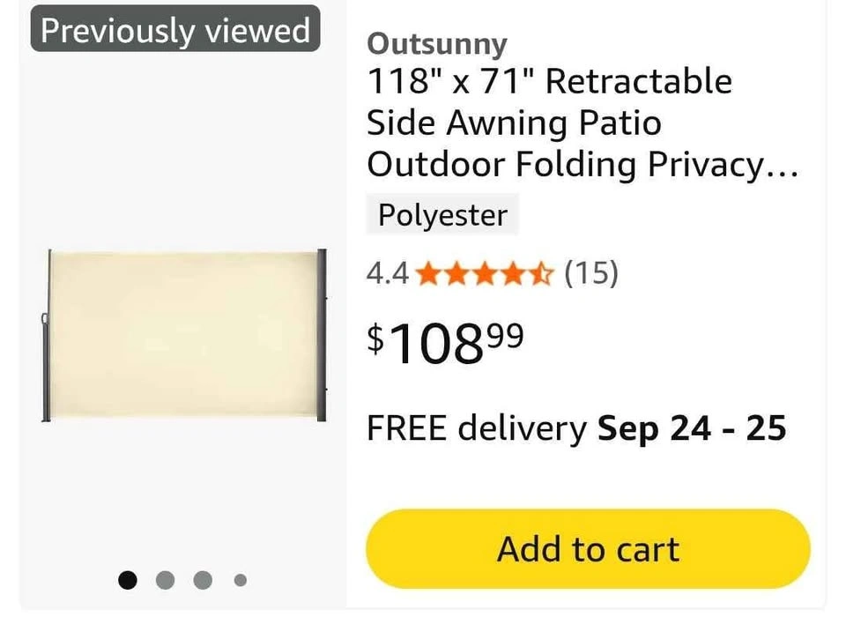Click the dollar sign of the price
The height and width of the screenshot is (617, 846).
375,338
